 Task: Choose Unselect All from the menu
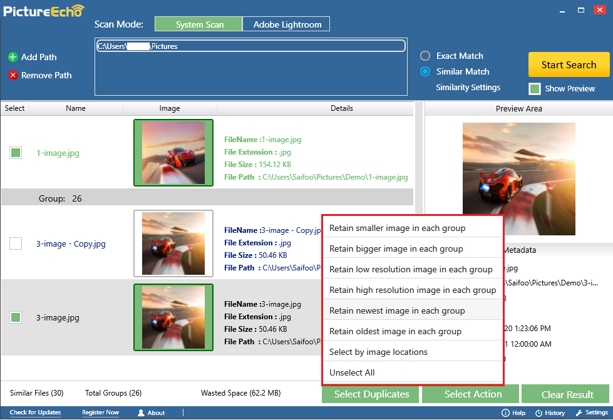tap(352, 373)
